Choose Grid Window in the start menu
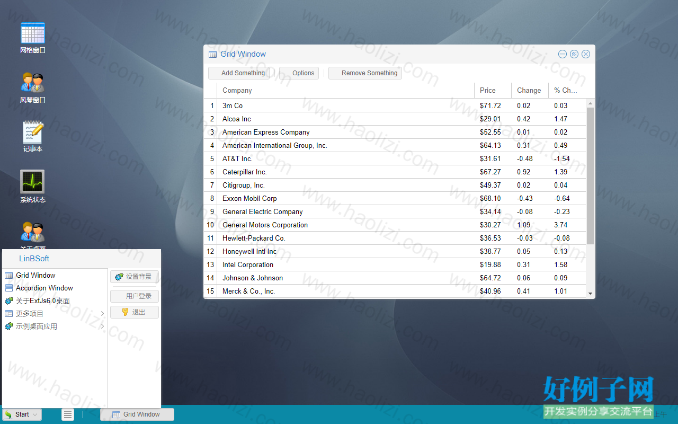Image resolution: width=678 pixels, height=424 pixels. tap(55, 275)
